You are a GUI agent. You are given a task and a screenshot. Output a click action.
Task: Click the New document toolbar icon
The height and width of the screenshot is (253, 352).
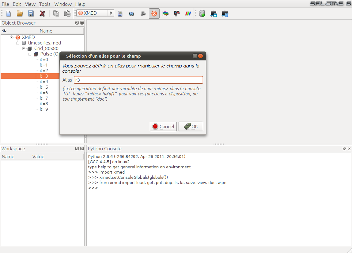tap(8, 13)
